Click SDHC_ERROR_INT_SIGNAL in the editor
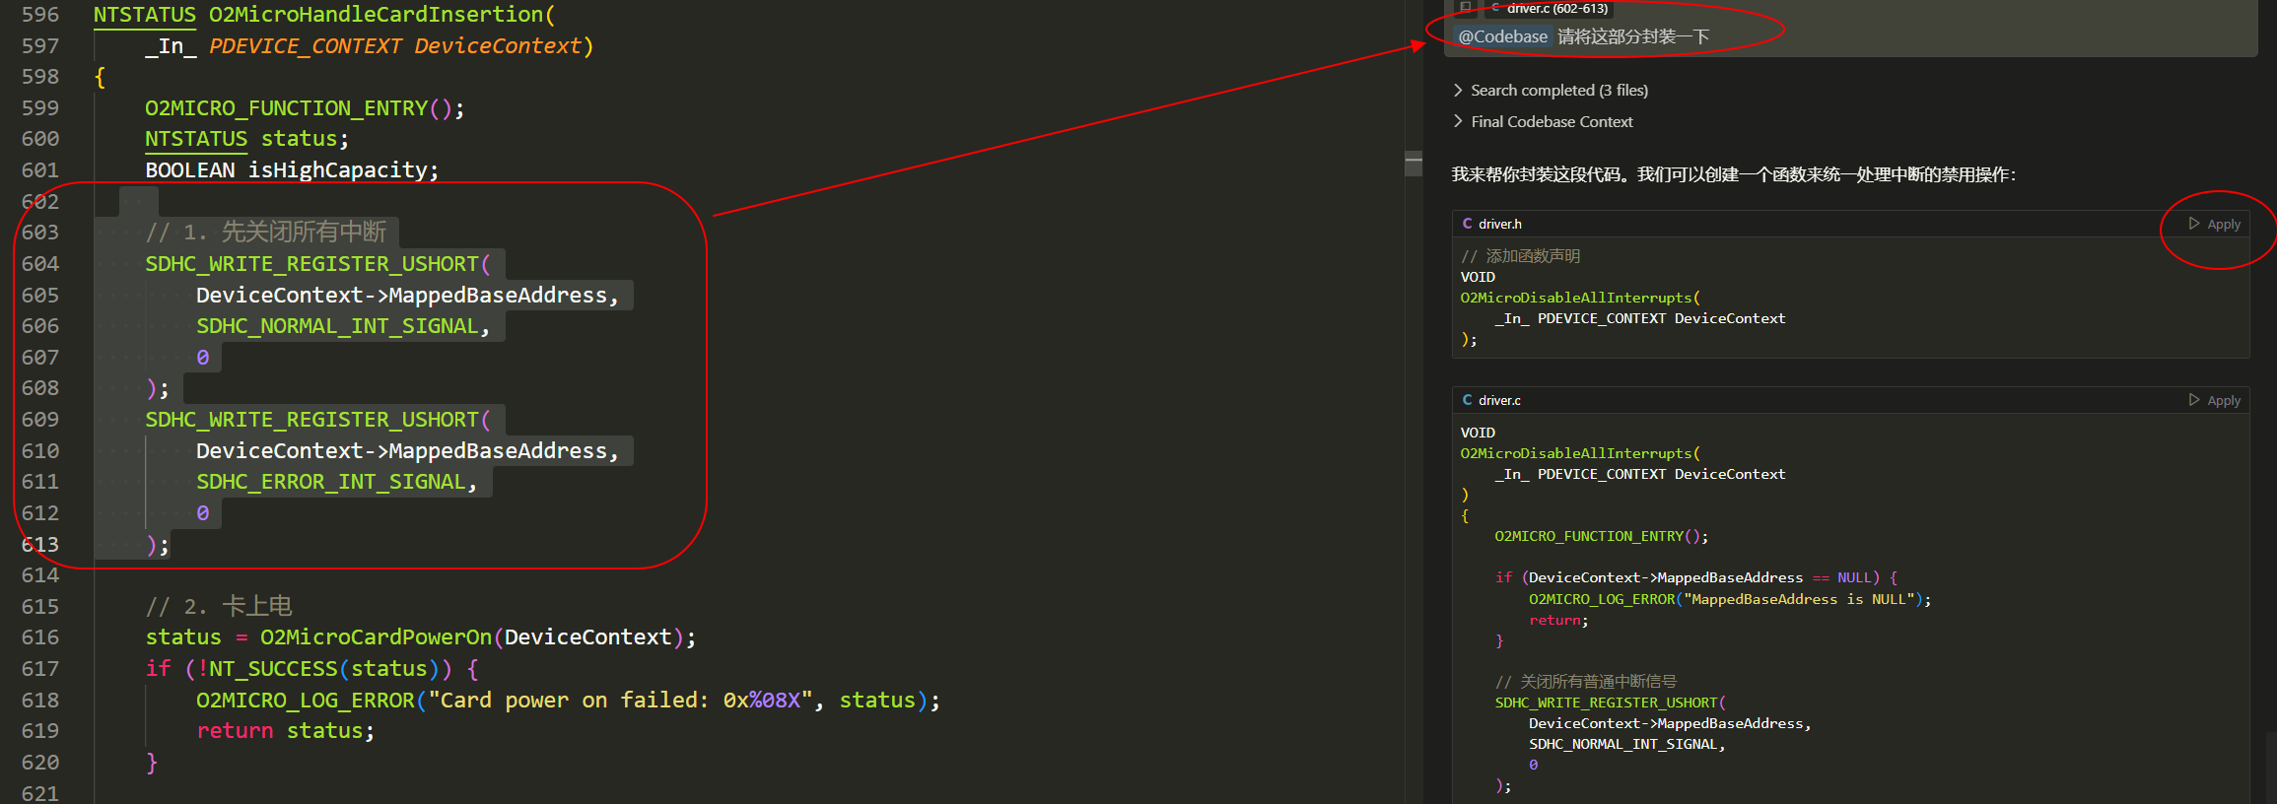Viewport: 2277px width, 804px height. pos(331,482)
